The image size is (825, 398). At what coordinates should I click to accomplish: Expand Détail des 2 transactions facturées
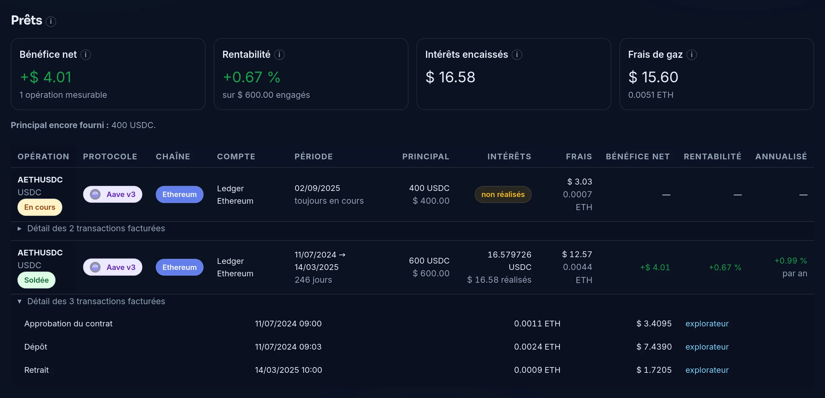91,229
